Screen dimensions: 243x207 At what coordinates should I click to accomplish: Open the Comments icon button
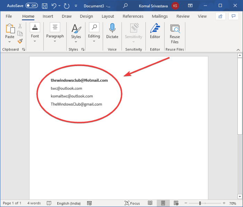pos(233,16)
